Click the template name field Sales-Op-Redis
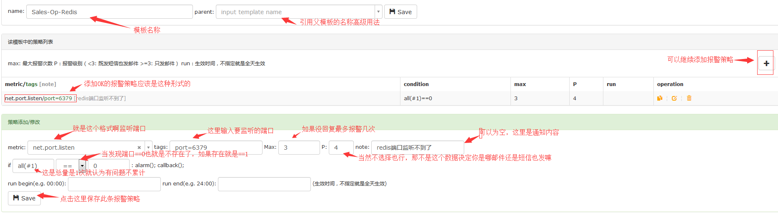 [109, 12]
